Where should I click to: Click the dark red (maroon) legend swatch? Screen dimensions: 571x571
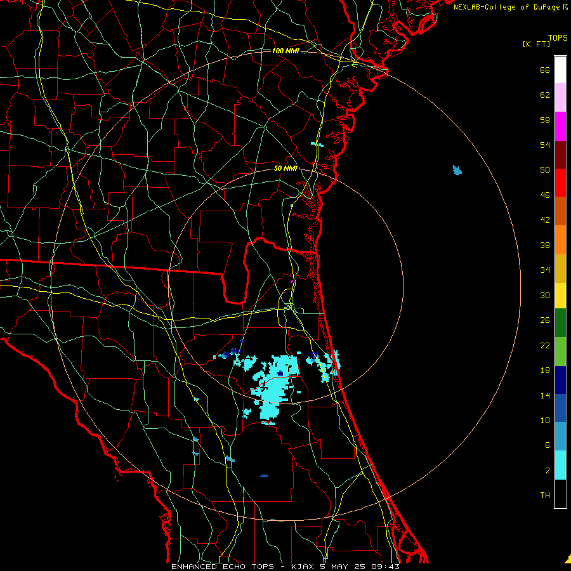tap(560, 155)
